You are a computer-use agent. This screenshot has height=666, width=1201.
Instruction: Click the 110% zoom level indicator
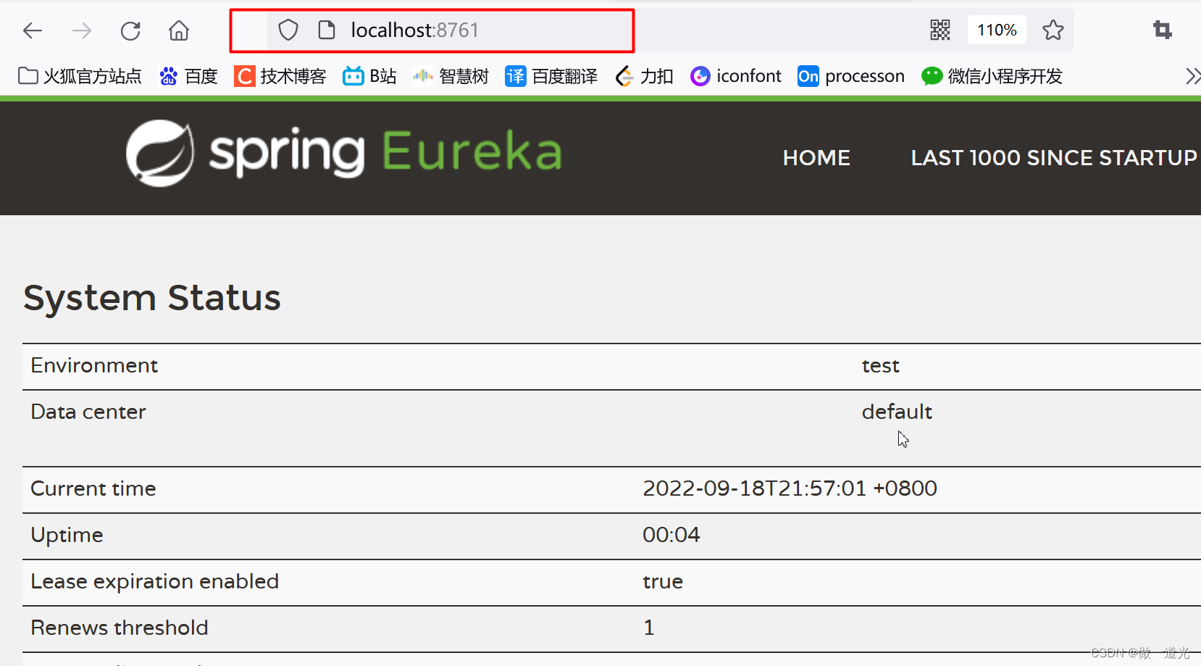[x=997, y=30]
